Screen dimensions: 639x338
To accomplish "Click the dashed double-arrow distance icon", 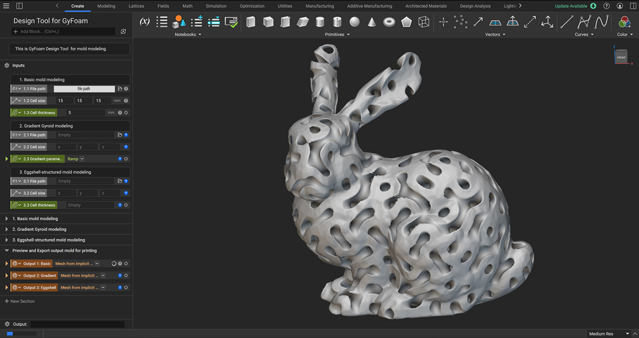I will (530, 22).
